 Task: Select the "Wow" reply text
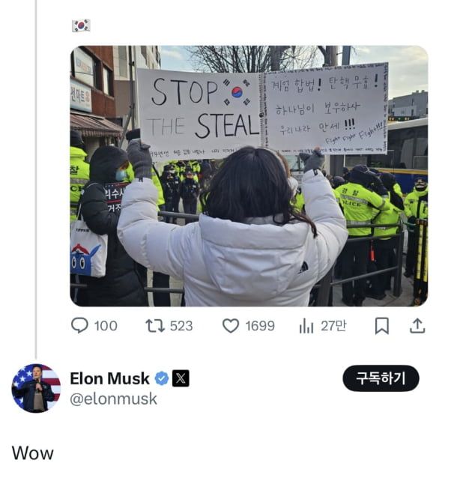pos(32,453)
